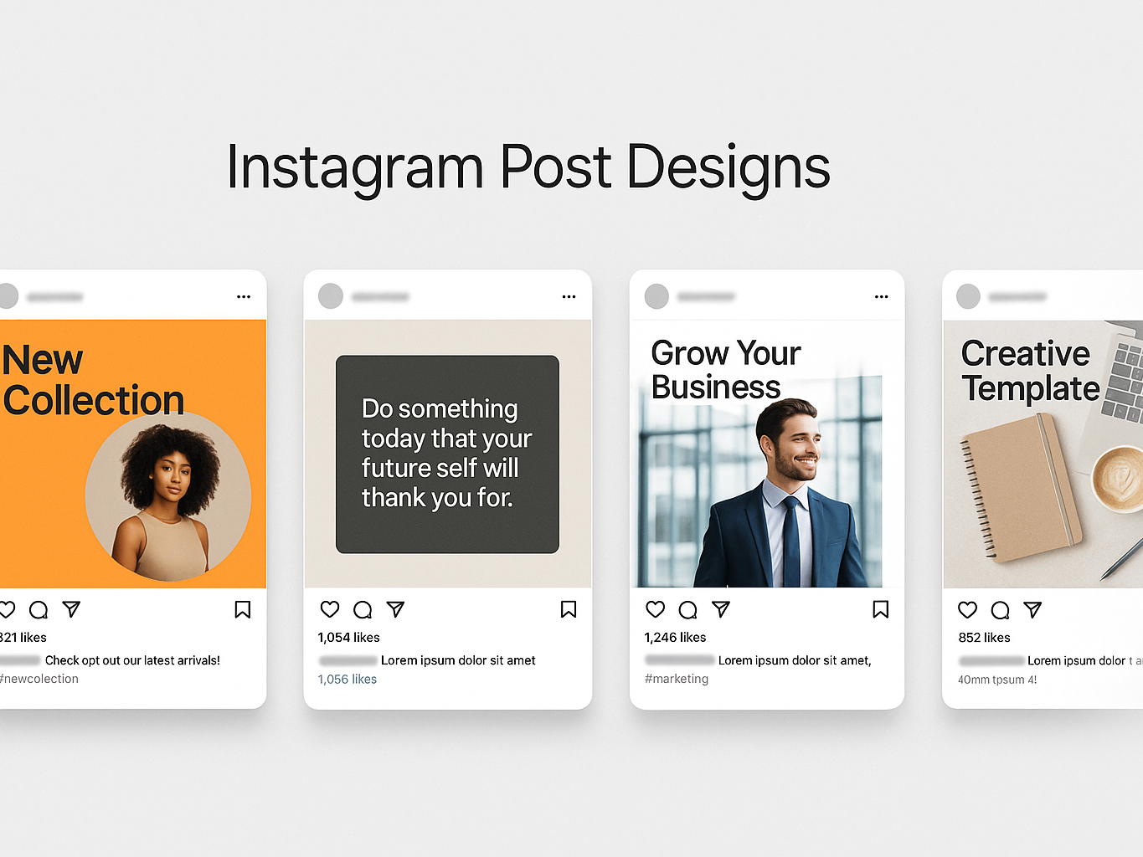The image size is (1143, 857).
Task: Bookmark the 'Do something today' quote post
Action: [x=569, y=609]
